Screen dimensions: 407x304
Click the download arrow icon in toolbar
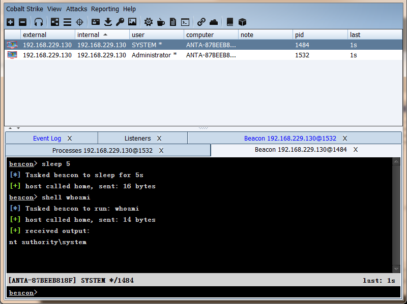[x=108, y=22]
